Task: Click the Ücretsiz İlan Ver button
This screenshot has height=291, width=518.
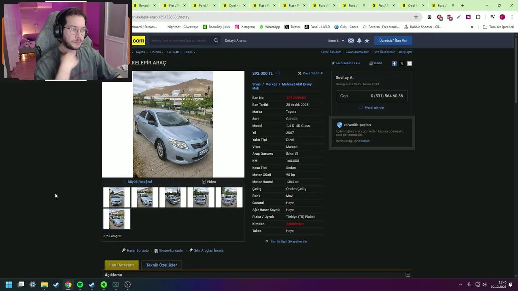Action: pyautogui.click(x=393, y=40)
